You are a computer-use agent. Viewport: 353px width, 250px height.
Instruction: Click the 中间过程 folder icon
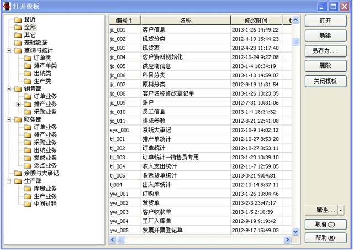pyautogui.click(x=28, y=204)
